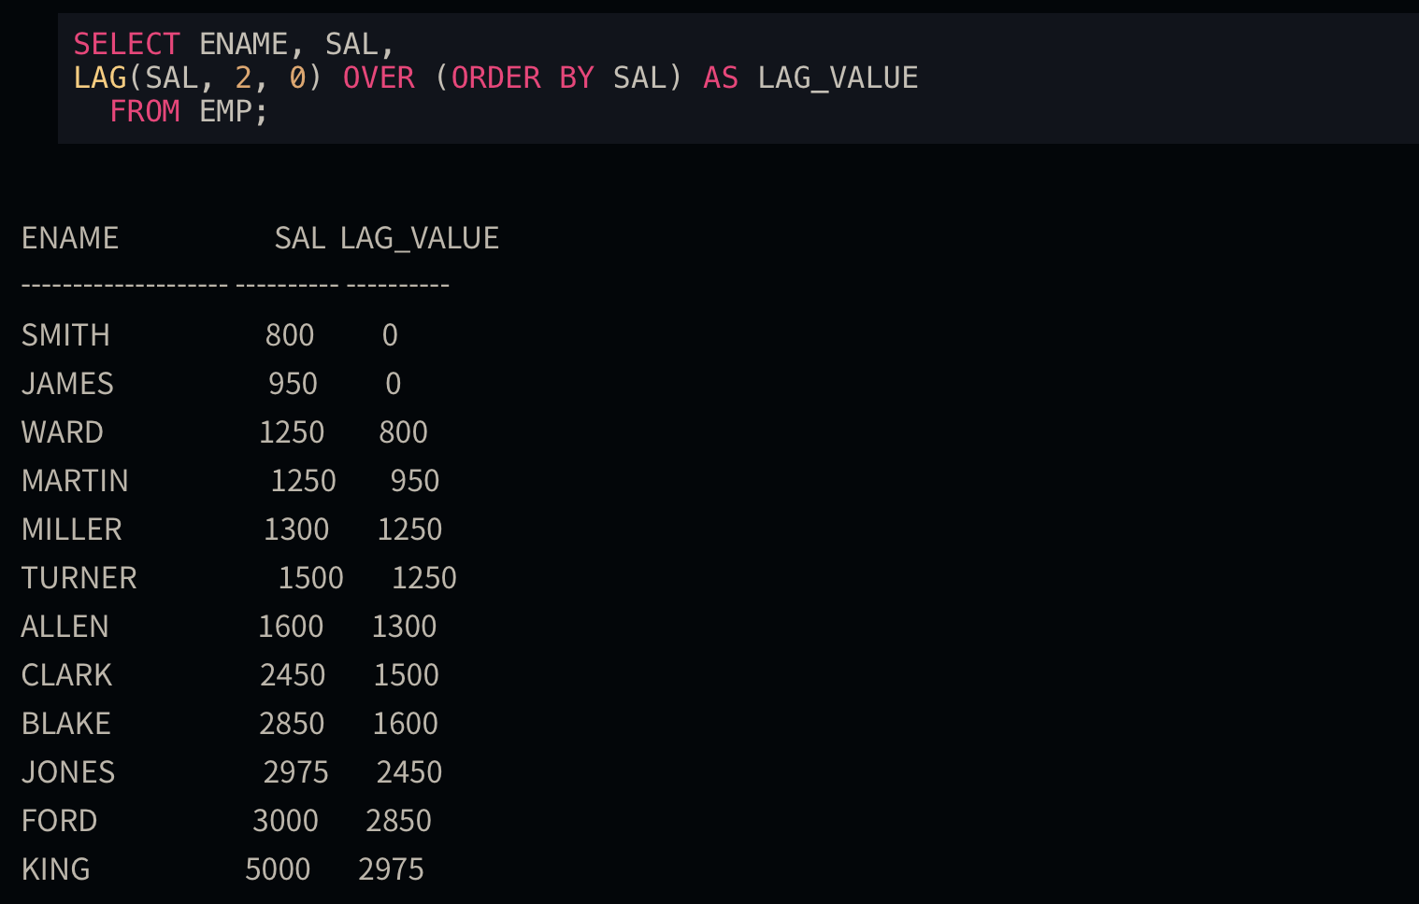Select the JAMES row name

click(x=67, y=384)
